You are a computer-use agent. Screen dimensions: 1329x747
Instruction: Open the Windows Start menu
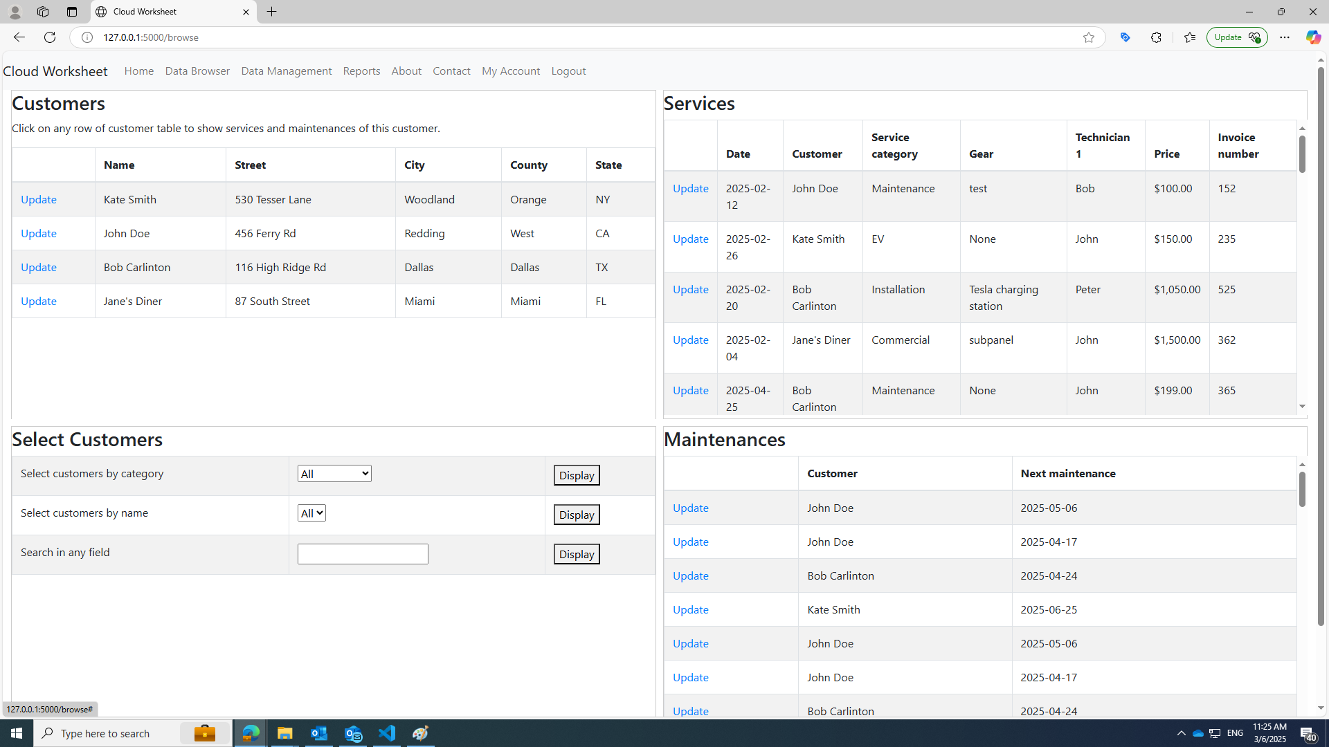coord(17,733)
